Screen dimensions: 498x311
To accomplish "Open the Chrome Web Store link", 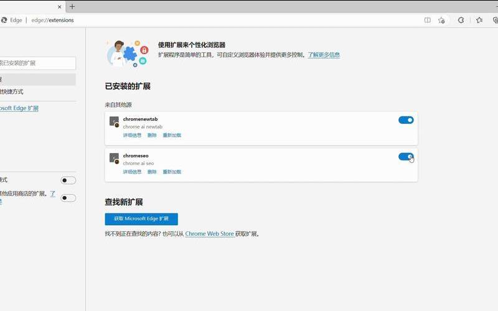I will [210, 234].
